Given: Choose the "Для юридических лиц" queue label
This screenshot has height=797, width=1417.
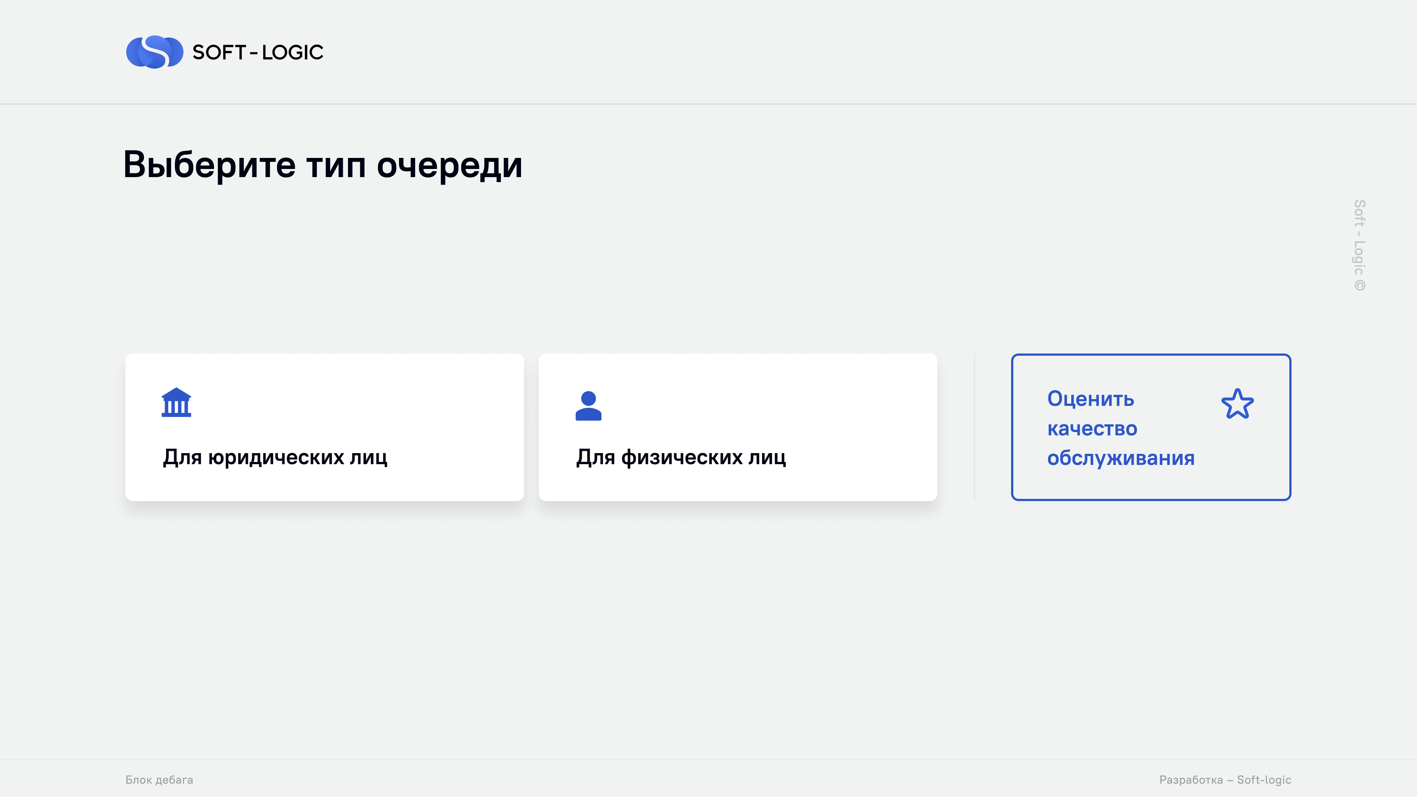Looking at the screenshot, I should (275, 457).
